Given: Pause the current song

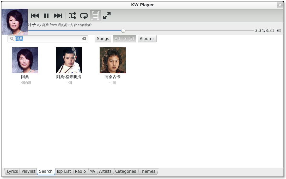Looking at the screenshot, I should click(x=46, y=16).
